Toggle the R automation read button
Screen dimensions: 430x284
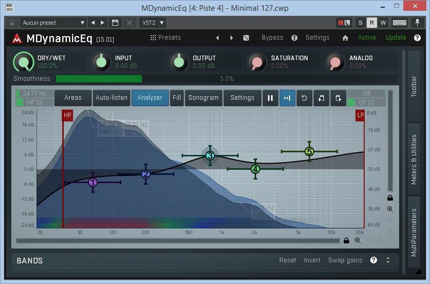(x=371, y=23)
